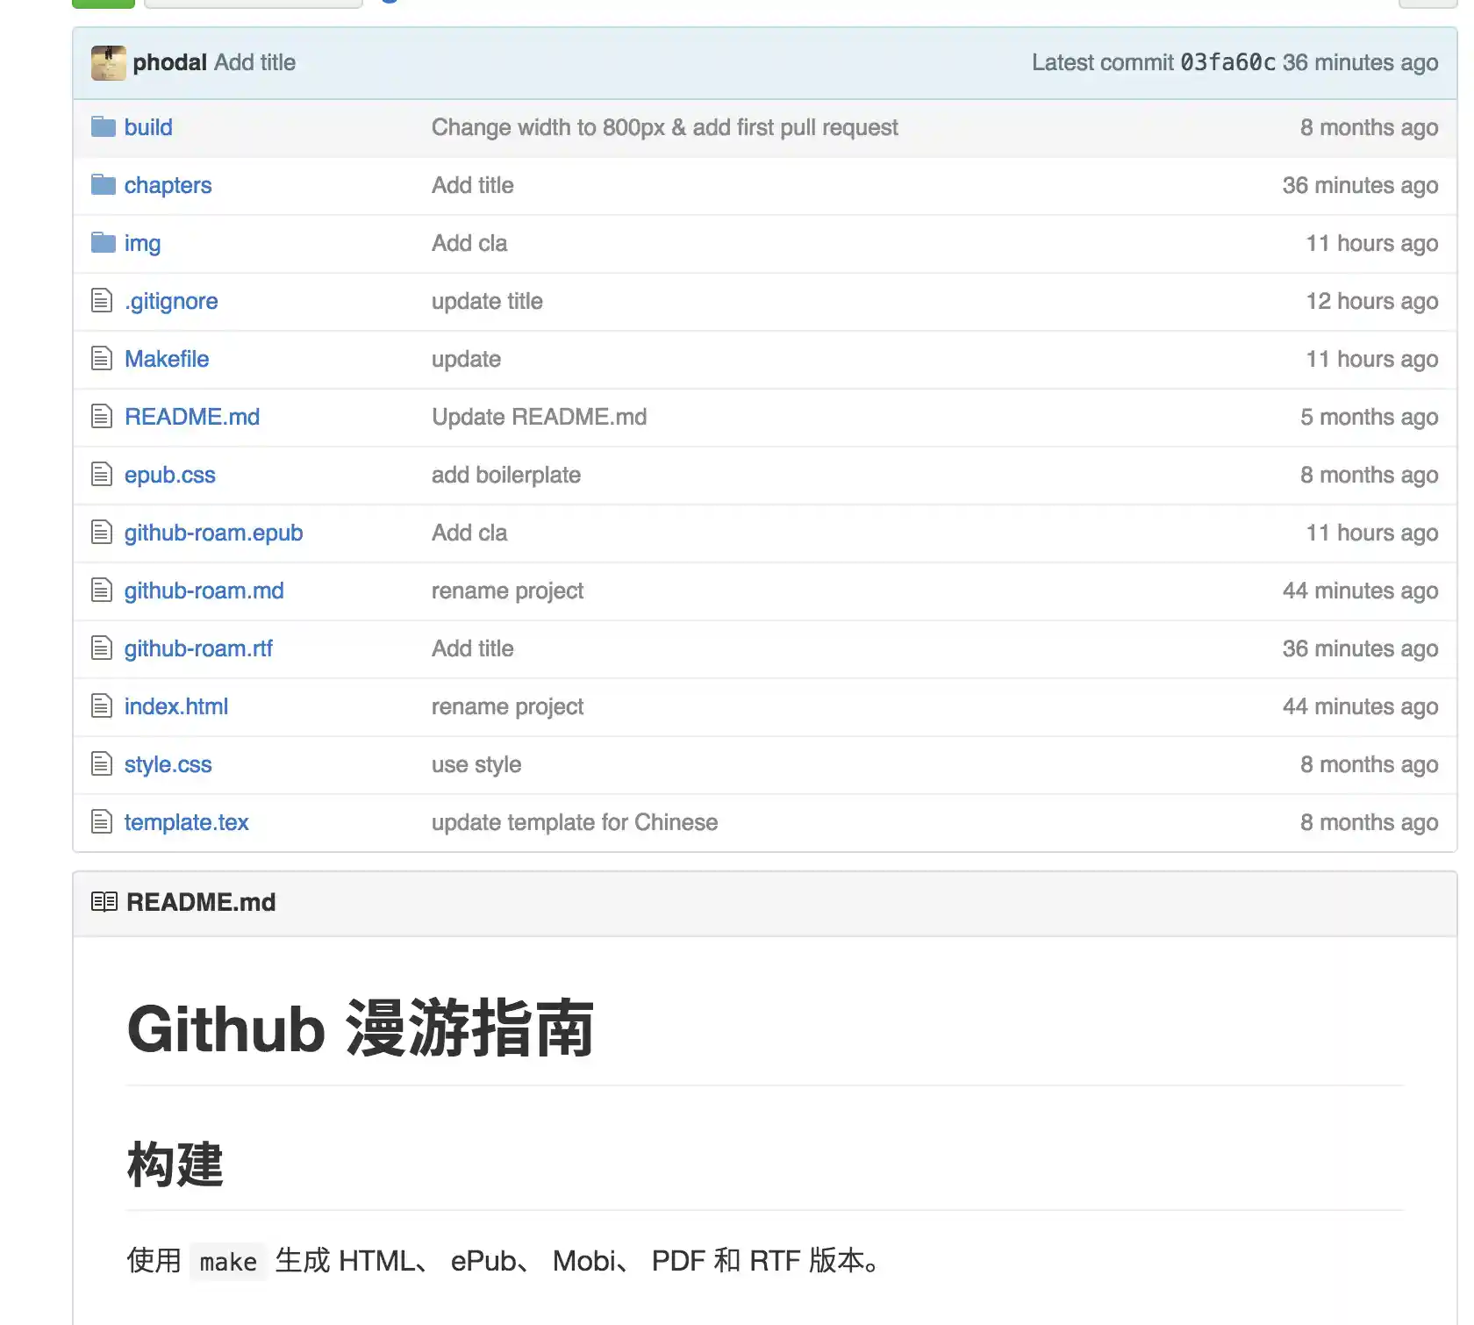Open the latest commit 03fa60c
This screenshot has height=1325, width=1474.
(1229, 62)
